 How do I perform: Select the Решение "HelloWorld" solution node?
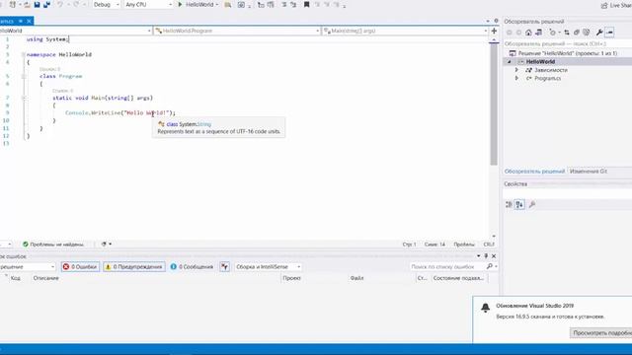click(568, 53)
